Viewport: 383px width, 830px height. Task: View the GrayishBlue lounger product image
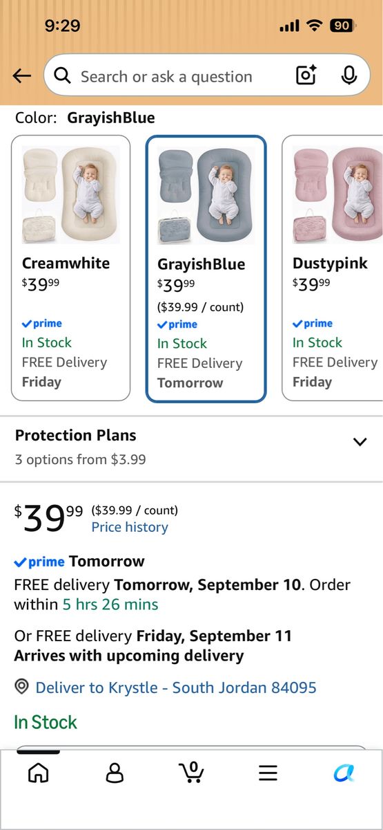coord(206,196)
